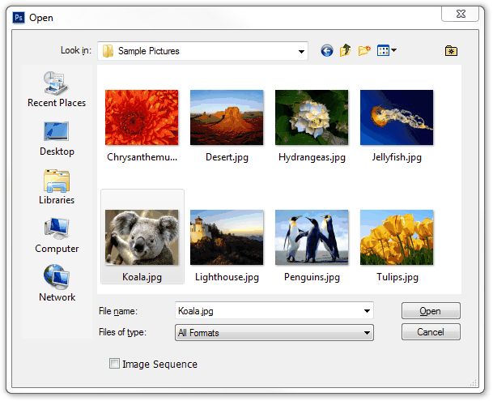
Task: Click the favorites folder star icon
Action: click(451, 51)
